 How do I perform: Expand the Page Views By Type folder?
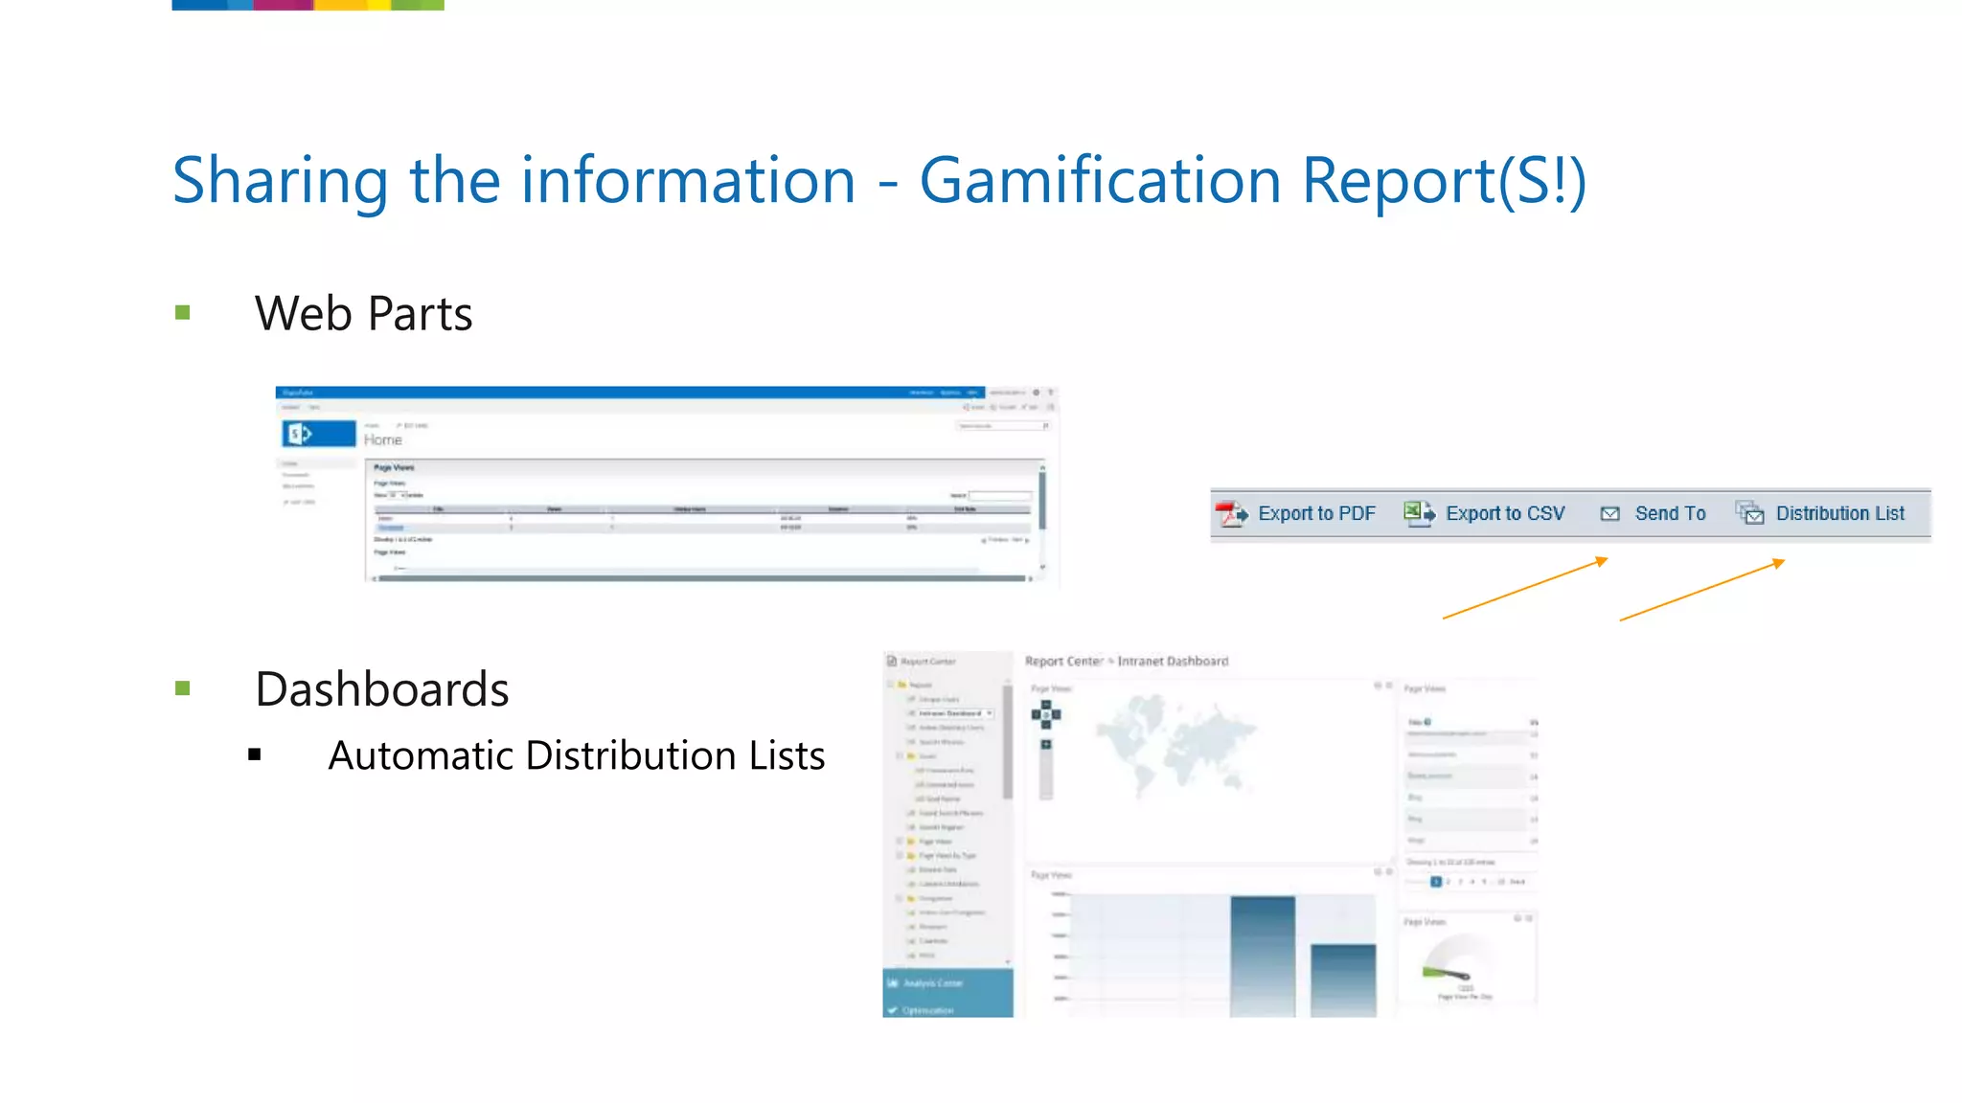pyautogui.click(x=900, y=855)
